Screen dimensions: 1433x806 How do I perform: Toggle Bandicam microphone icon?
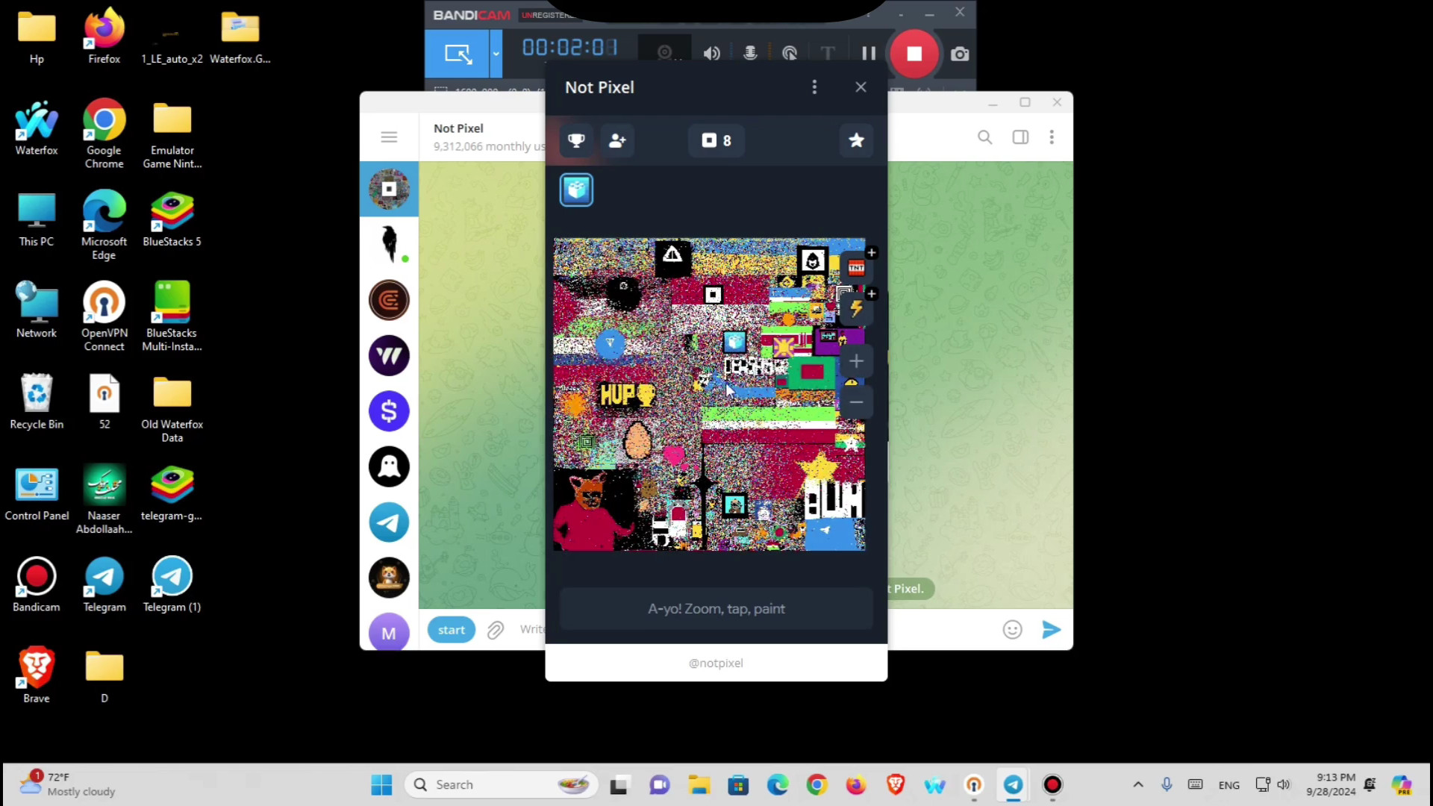pyautogui.click(x=750, y=54)
